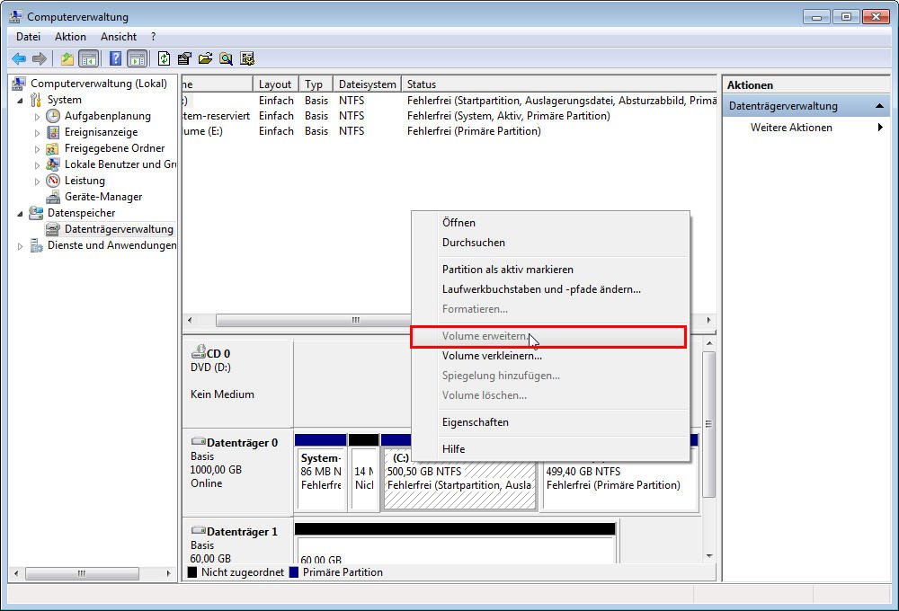The height and width of the screenshot is (611, 899).
Task: Open the Aktion menu
Action: coord(70,37)
